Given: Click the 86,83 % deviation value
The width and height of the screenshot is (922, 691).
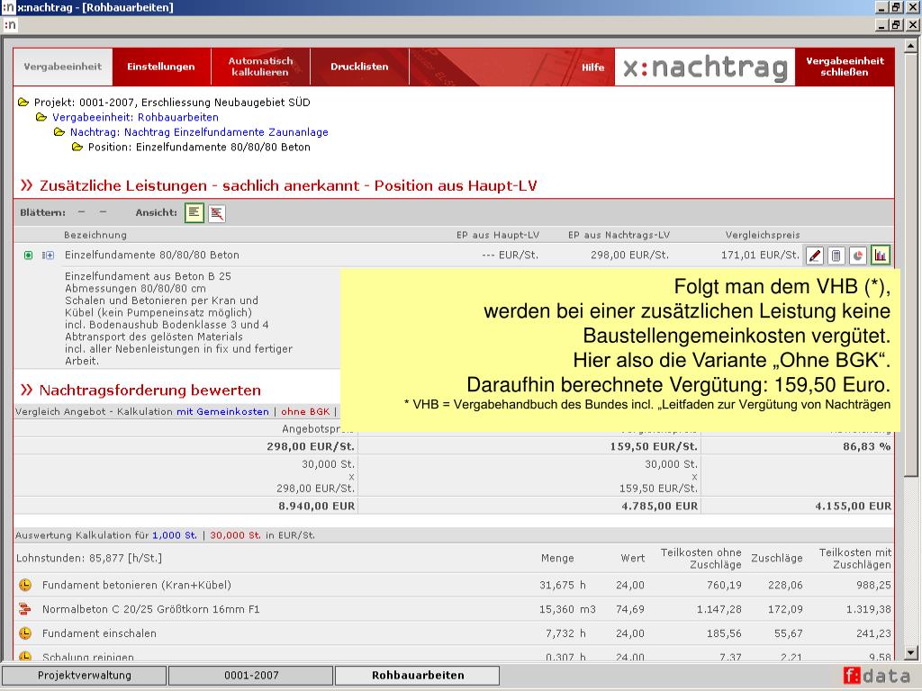Looking at the screenshot, I should click(x=867, y=446).
